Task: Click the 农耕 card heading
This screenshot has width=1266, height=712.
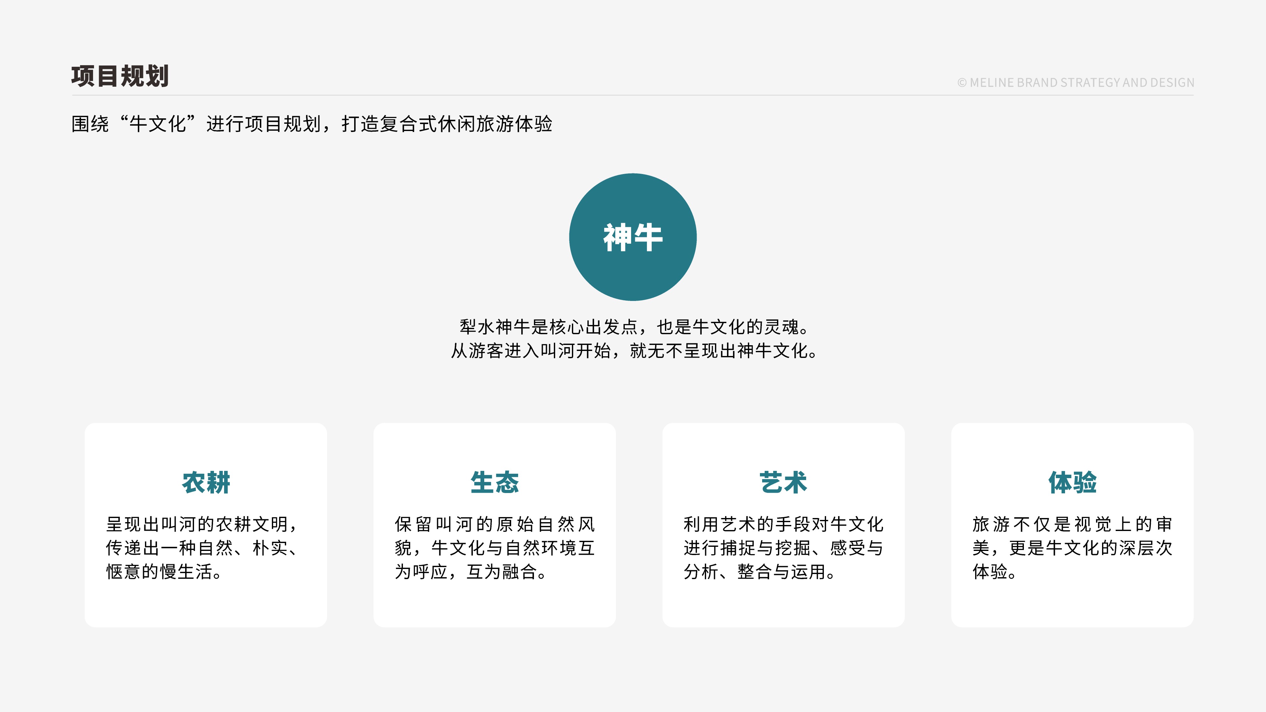Action: pyautogui.click(x=206, y=482)
